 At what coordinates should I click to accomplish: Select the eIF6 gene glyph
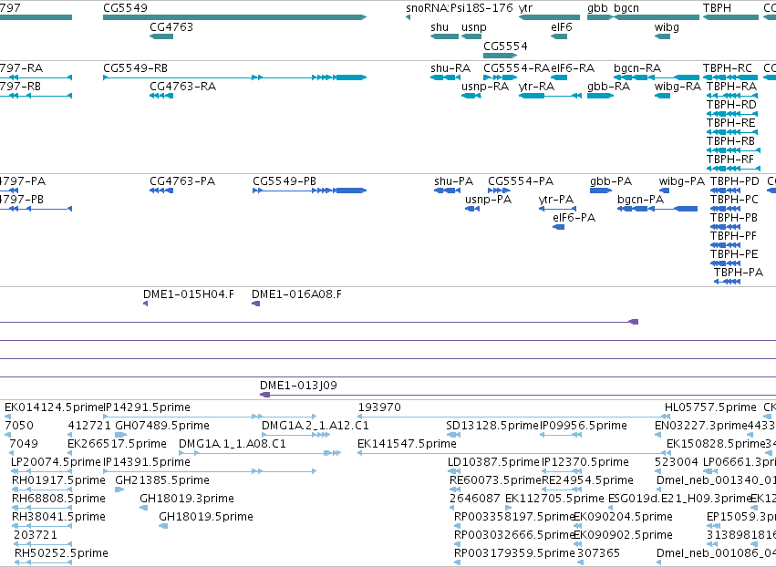click(x=559, y=36)
